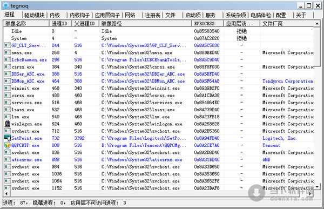The height and width of the screenshot is (209, 324).
Task: Click the Logitech, Inc. vendor cell
Action: pyautogui.click(x=279, y=138)
